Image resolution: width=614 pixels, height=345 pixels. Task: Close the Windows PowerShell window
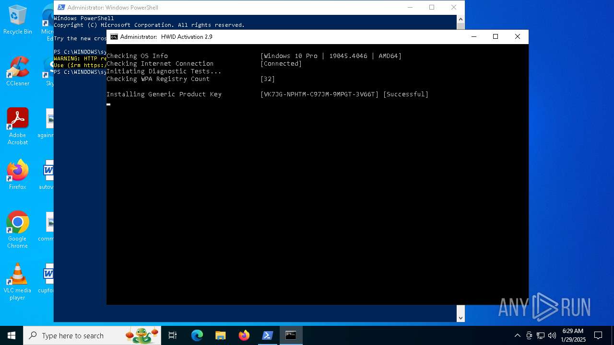[454, 7]
